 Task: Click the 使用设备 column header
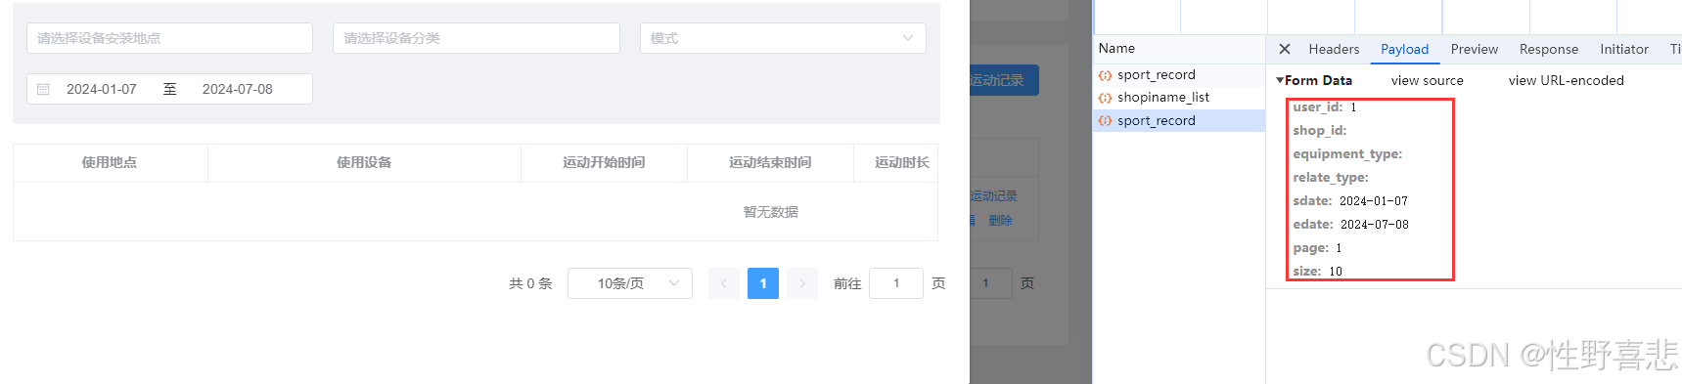(x=364, y=162)
